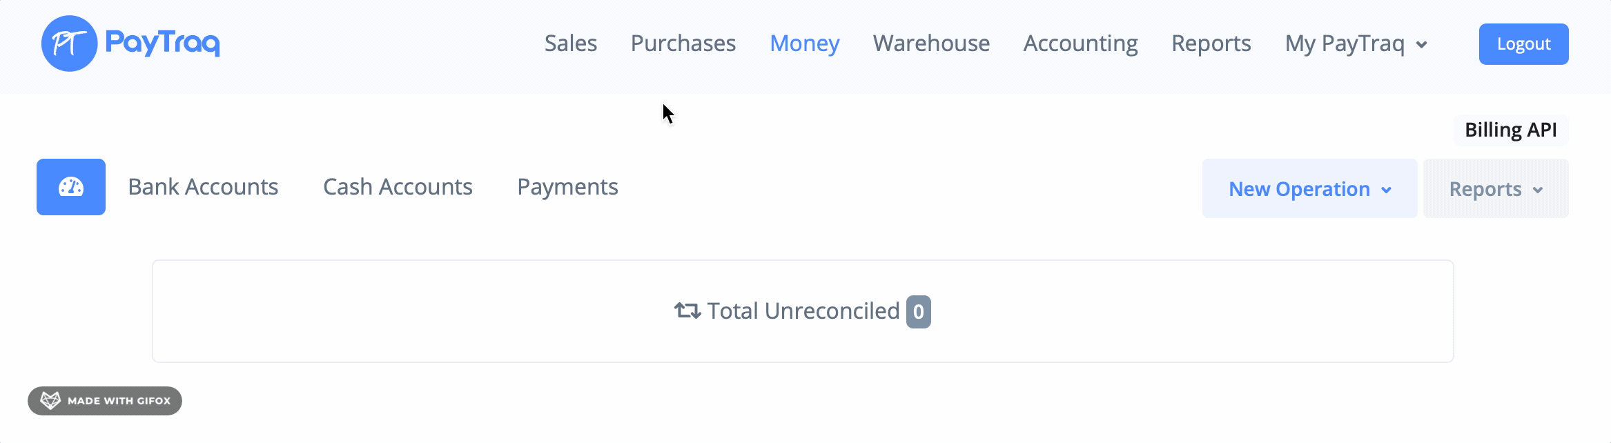
Task: Click the Gifox fox badge icon
Action: tap(50, 401)
